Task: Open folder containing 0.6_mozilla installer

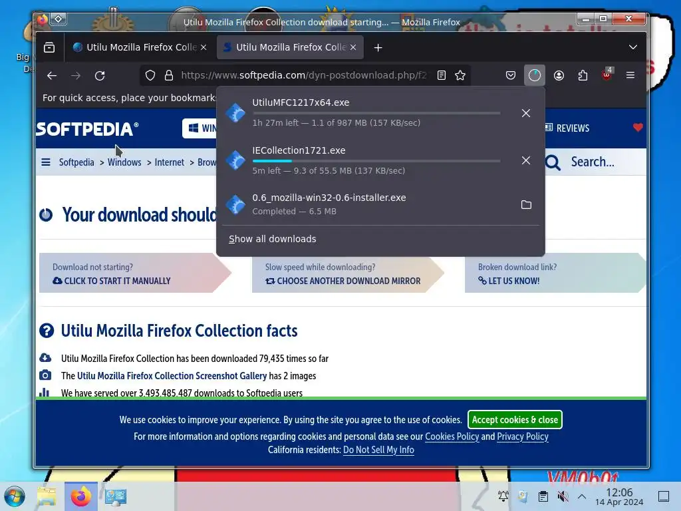Action: coord(526,205)
